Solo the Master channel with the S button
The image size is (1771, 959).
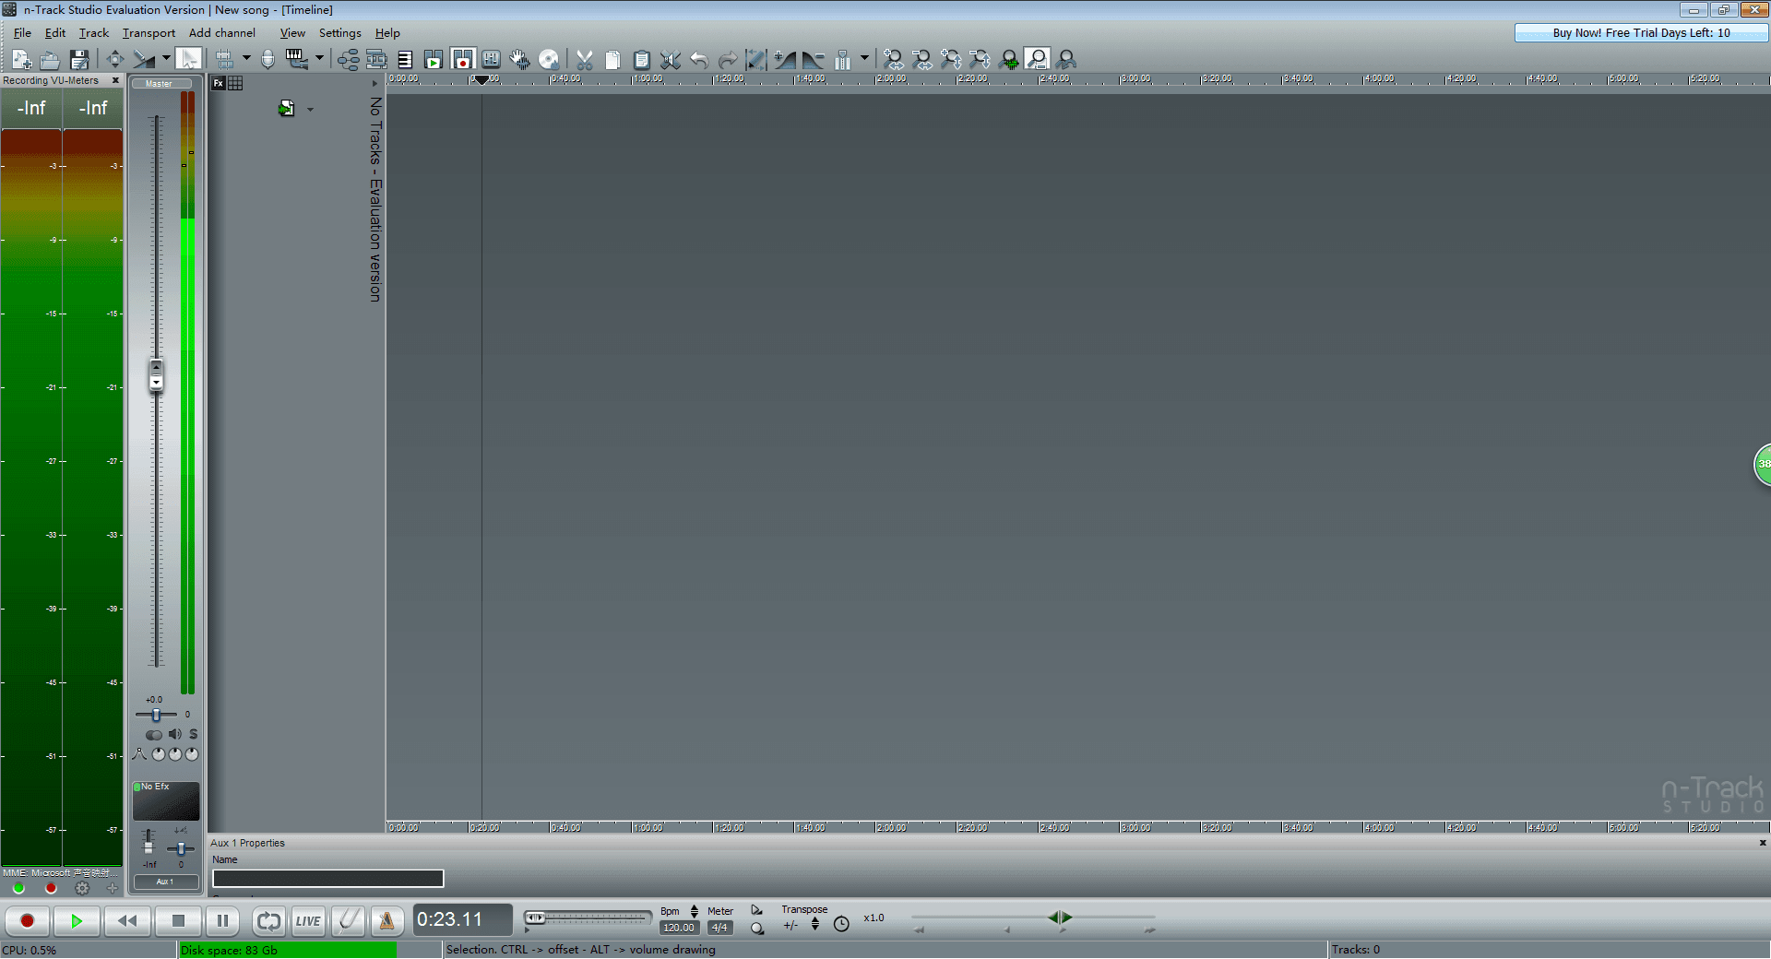click(193, 734)
